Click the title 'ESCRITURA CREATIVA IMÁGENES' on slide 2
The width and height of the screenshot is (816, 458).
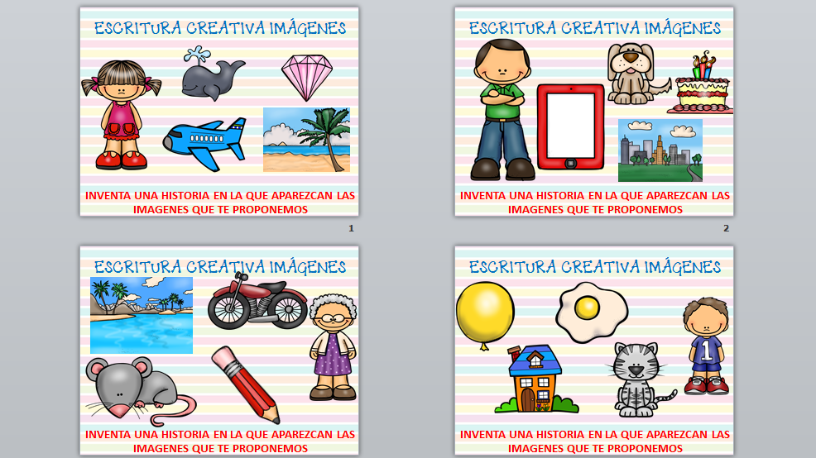[594, 28]
